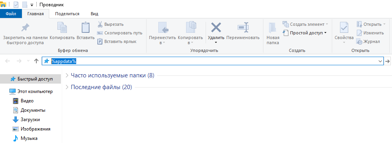
Task: Click the Удалить red X icon
Action: point(216,27)
